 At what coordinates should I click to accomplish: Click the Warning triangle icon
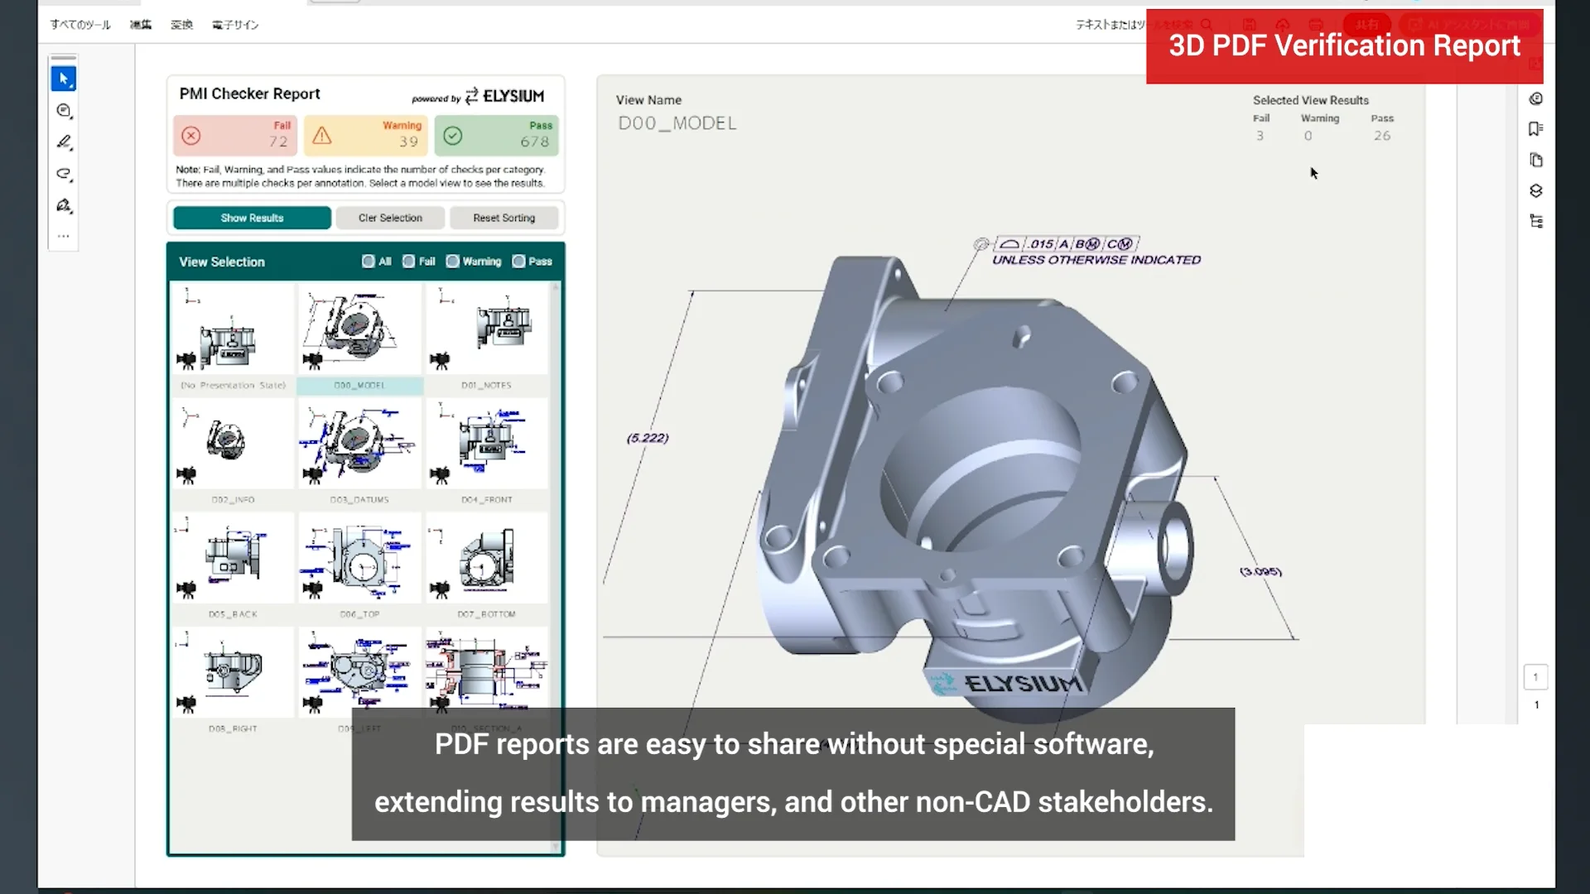(x=322, y=136)
